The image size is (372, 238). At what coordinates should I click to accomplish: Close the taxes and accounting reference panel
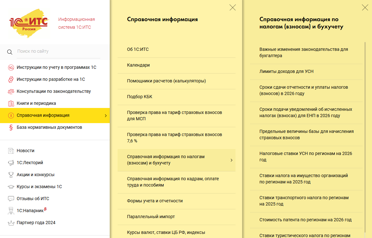tap(365, 8)
